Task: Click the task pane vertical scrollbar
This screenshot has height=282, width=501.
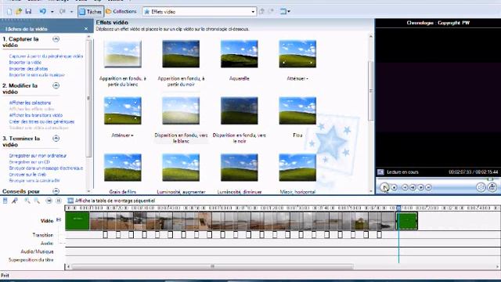Action: pyautogui.click(x=88, y=99)
